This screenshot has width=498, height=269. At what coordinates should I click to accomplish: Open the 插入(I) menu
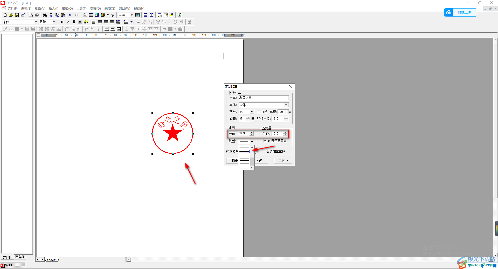(x=53, y=9)
